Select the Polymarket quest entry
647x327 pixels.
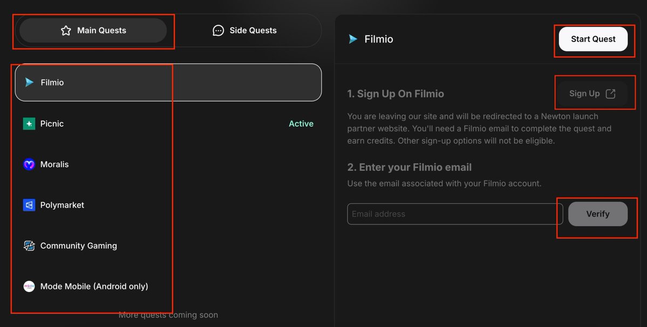coord(168,205)
